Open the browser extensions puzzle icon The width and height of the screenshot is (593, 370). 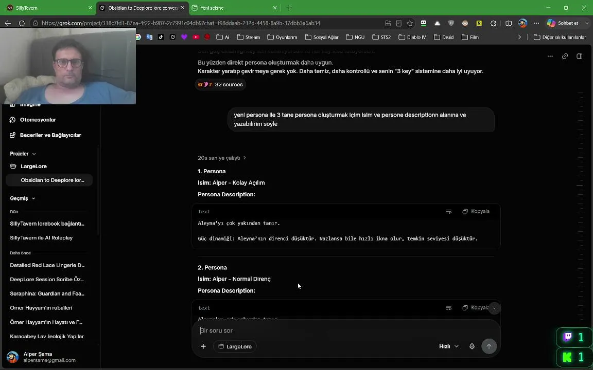click(x=493, y=23)
